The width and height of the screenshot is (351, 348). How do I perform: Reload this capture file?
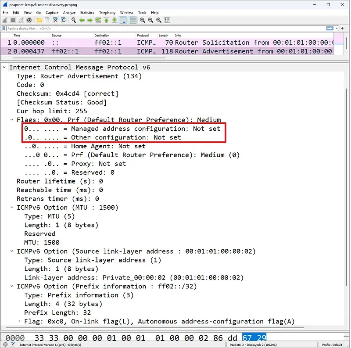(x=64, y=20)
